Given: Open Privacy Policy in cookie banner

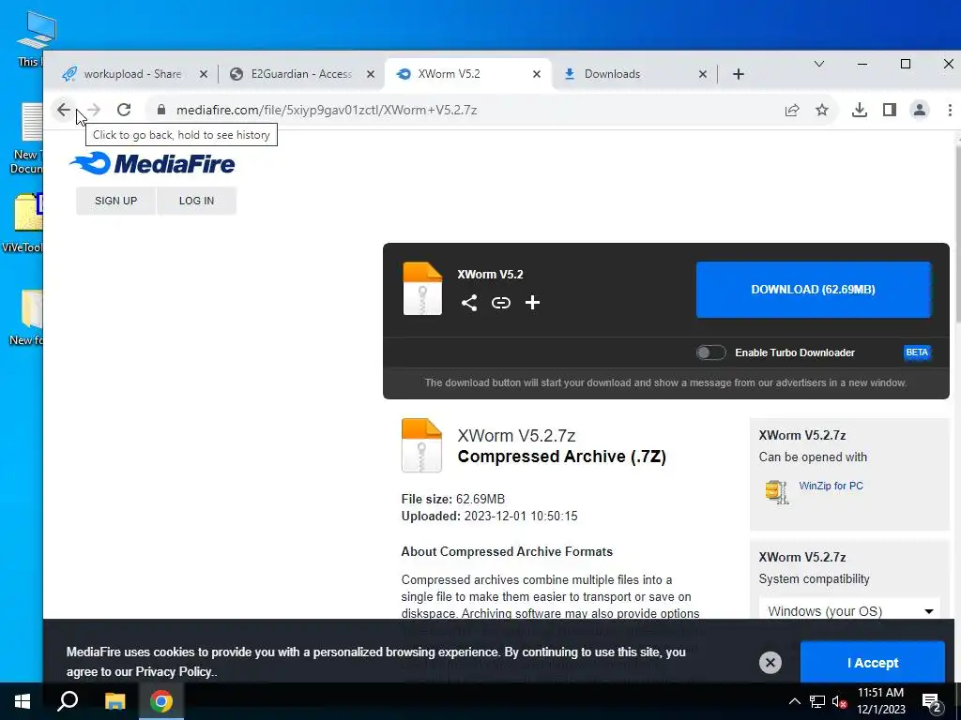Looking at the screenshot, I should [174, 671].
